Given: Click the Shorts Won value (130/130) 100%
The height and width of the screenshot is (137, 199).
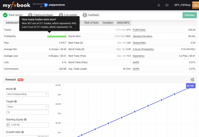Looking at the screenshot, I should 123,36.
